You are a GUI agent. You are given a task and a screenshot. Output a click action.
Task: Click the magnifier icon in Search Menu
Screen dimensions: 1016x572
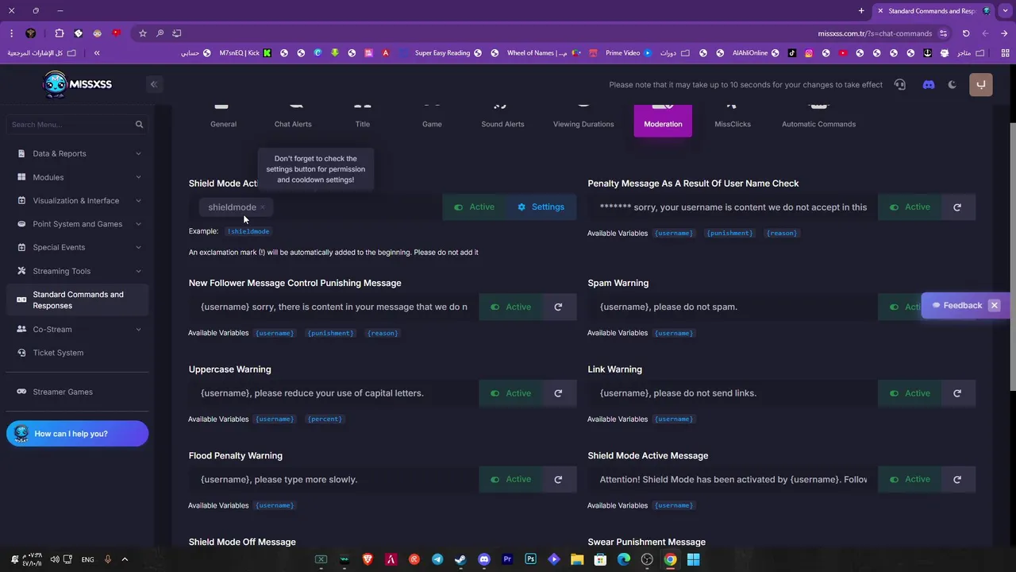[x=139, y=125]
